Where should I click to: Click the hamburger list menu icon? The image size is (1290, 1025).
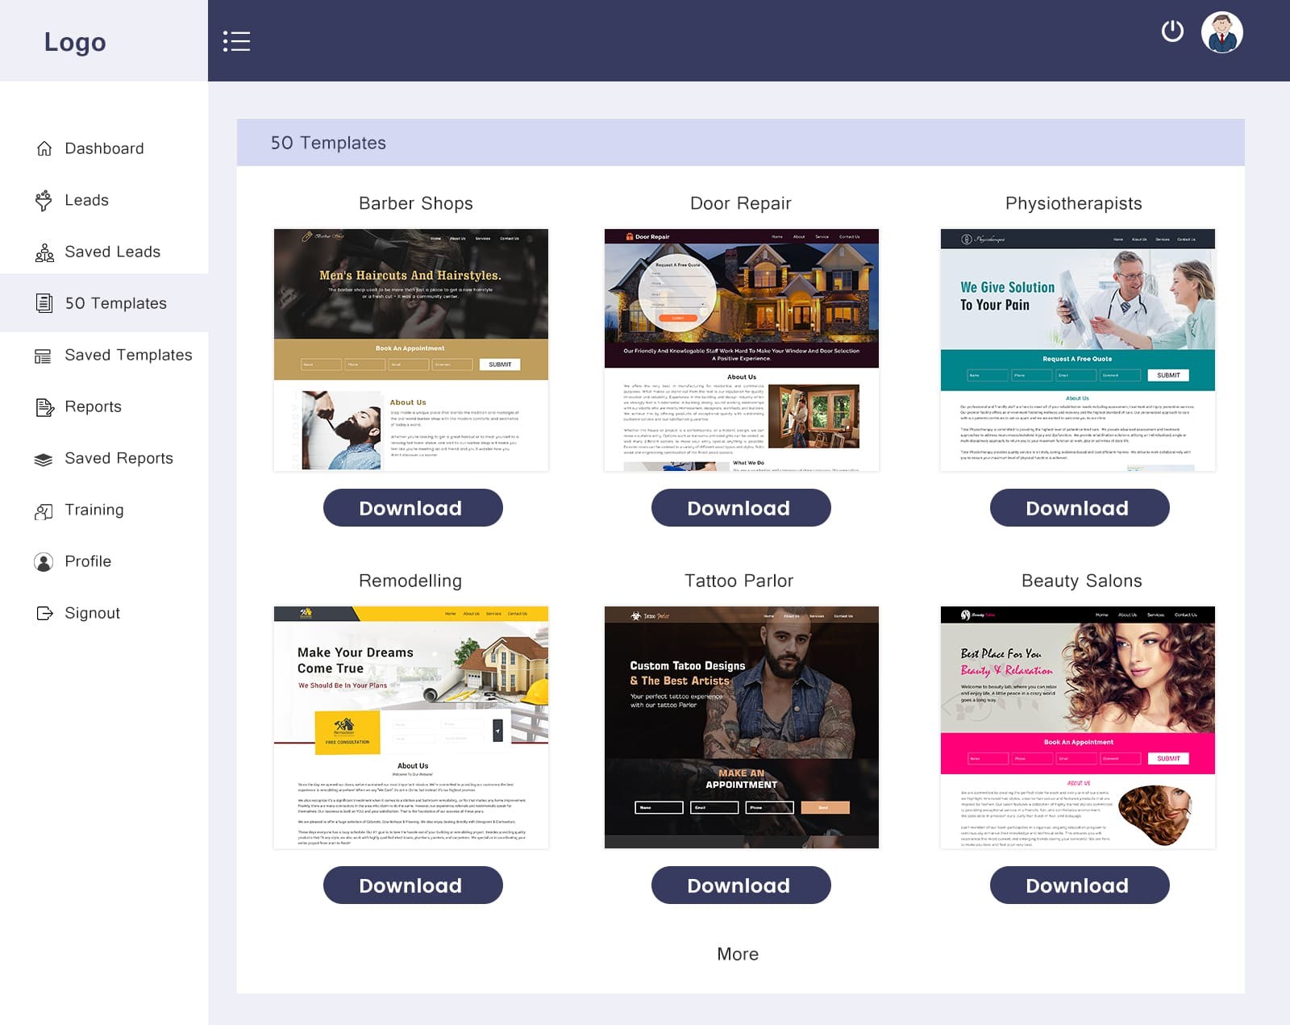point(236,41)
